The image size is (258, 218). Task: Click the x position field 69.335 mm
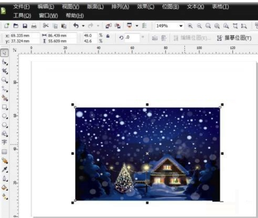pyautogui.click(x=24, y=35)
